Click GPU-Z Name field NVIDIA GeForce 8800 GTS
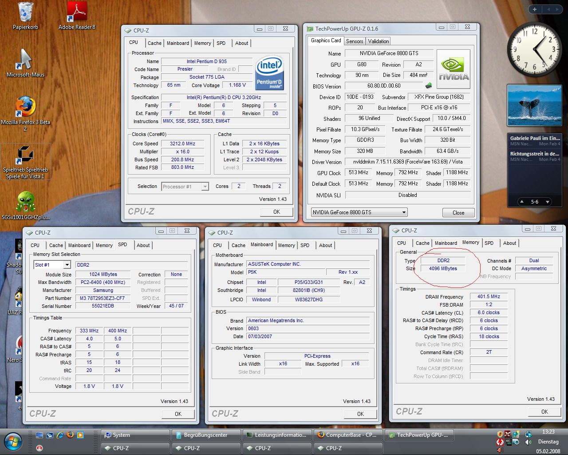 click(x=388, y=53)
